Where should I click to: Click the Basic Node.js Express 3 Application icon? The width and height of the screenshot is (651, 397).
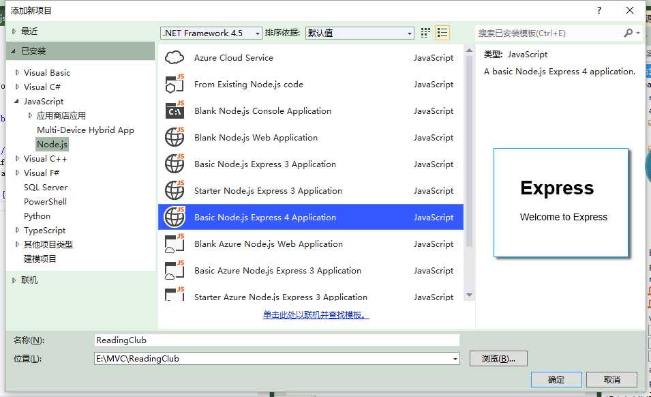[x=175, y=164]
